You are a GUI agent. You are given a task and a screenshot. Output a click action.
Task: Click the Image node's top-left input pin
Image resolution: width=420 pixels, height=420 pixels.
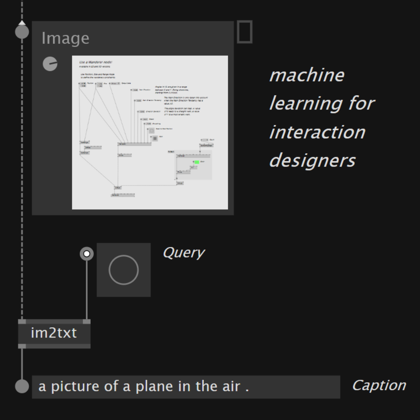(22, 32)
